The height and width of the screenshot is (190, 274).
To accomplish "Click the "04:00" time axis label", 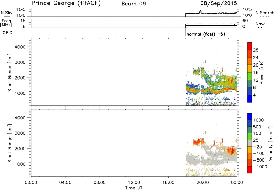I will pyautogui.click(x=65, y=182).
